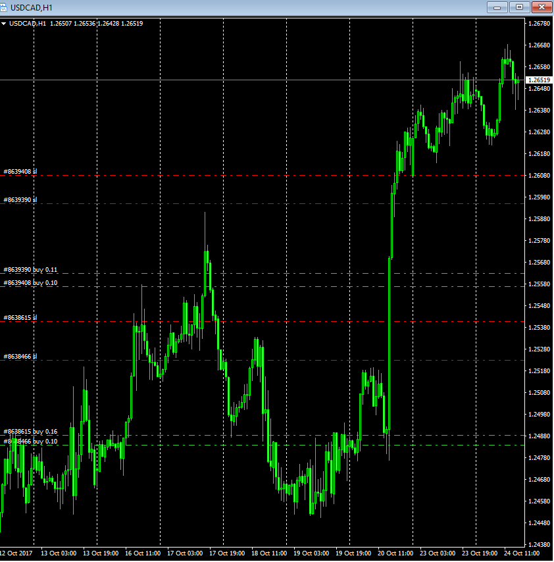Click the #8639408 buy 0.10 order line
The image size is (554, 562).
click(30, 283)
